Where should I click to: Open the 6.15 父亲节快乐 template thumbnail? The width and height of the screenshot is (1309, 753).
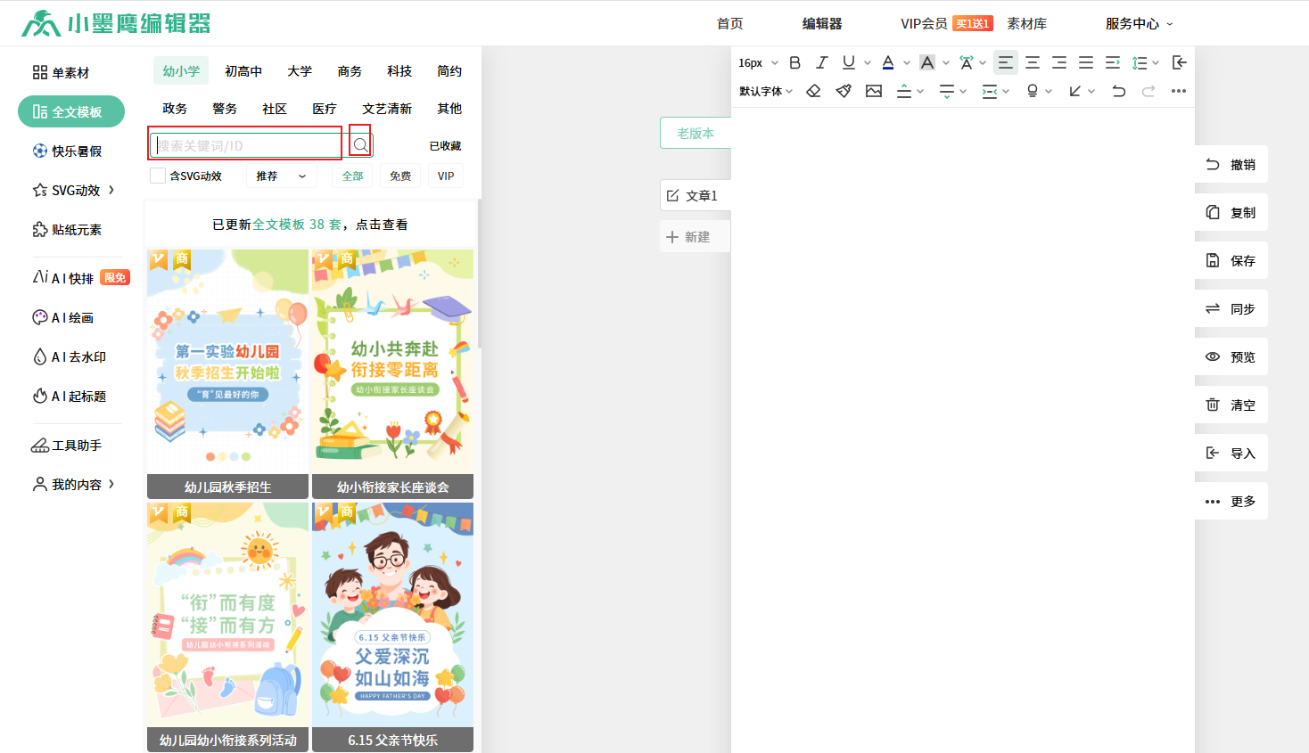tap(392, 626)
